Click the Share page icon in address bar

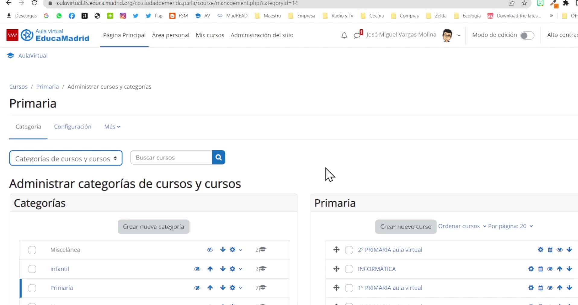512,3
